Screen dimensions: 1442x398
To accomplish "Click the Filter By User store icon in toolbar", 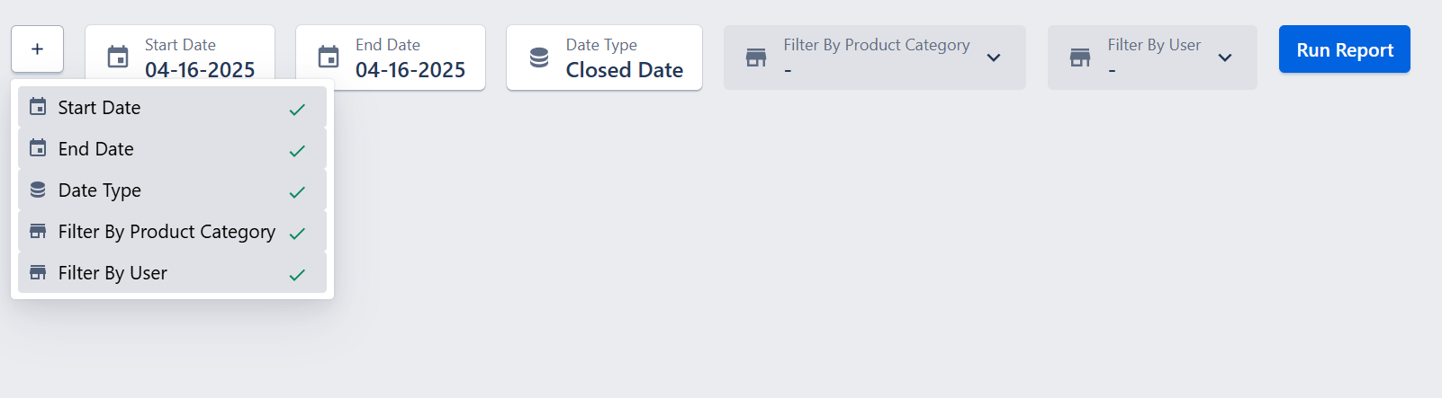I will click(x=1080, y=57).
